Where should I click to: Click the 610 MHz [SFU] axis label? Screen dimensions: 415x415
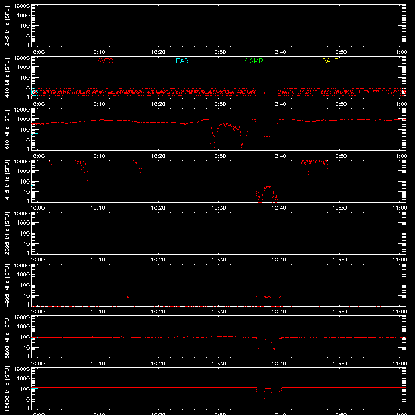tap(7, 130)
